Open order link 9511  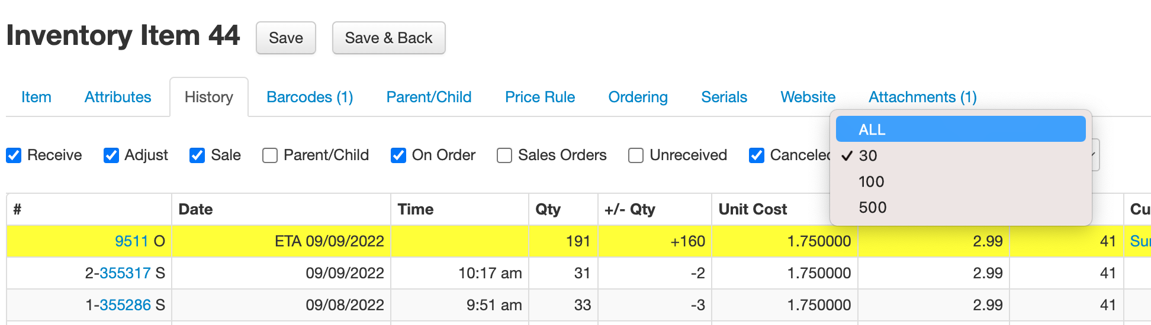coord(131,241)
